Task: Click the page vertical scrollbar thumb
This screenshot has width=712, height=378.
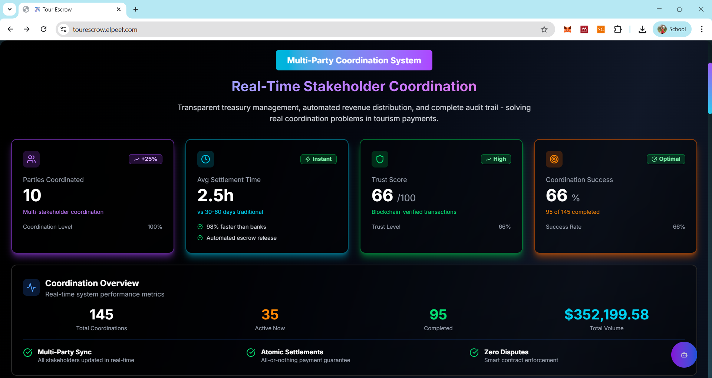Action: click(710, 88)
